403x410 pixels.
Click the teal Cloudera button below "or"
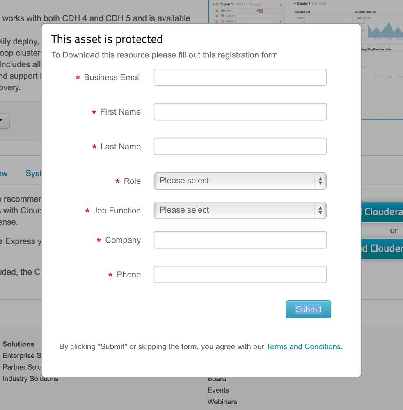click(382, 248)
